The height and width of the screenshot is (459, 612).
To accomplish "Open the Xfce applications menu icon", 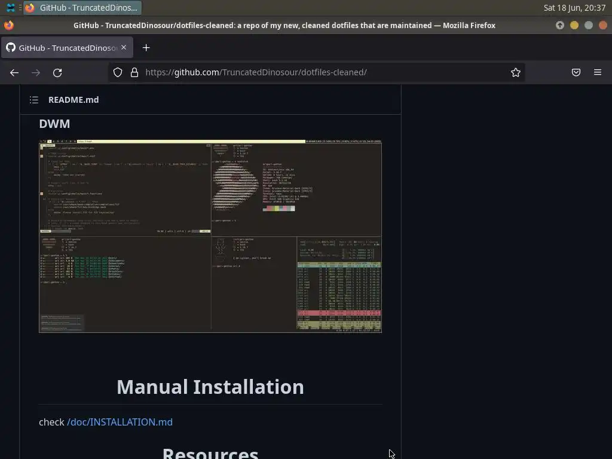I will pyautogui.click(x=11, y=7).
